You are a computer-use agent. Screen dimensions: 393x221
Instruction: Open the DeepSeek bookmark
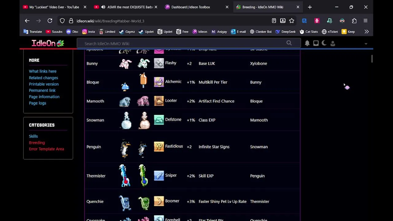coord(285,32)
